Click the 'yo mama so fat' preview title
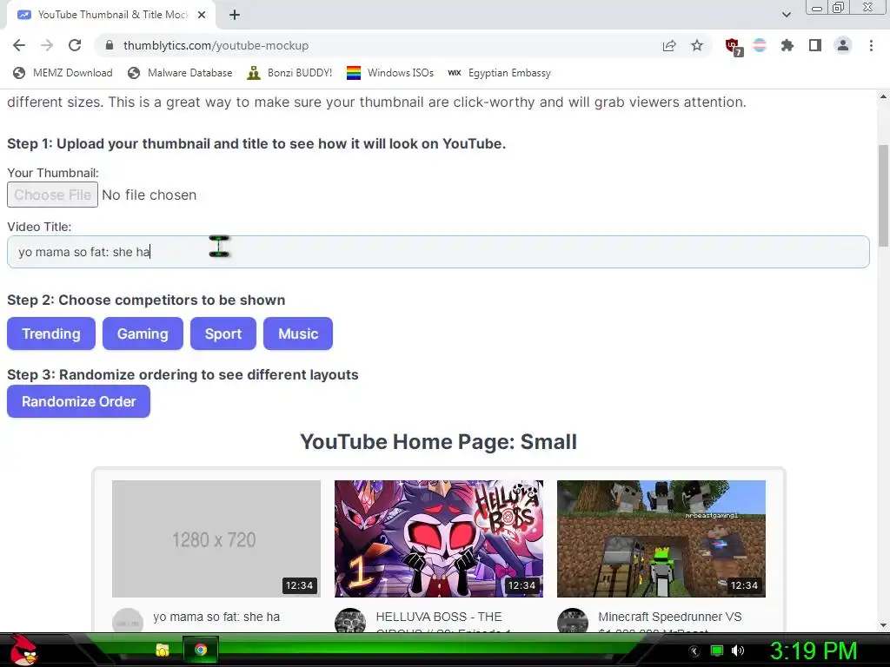The image size is (890, 667). pyautogui.click(x=216, y=617)
